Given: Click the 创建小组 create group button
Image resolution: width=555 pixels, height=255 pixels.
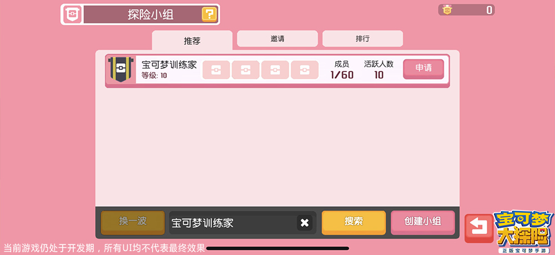Looking at the screenshot, I should click(x=422, y=222).
